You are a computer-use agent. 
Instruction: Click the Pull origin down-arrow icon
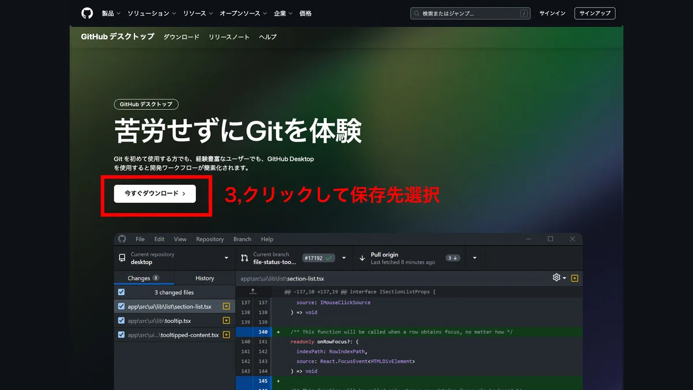point(363,258)
